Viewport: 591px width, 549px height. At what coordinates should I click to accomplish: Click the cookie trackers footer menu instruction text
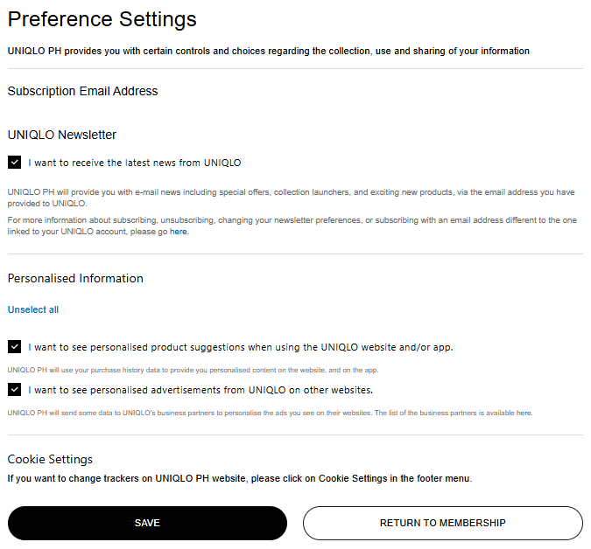coord(240,478)
